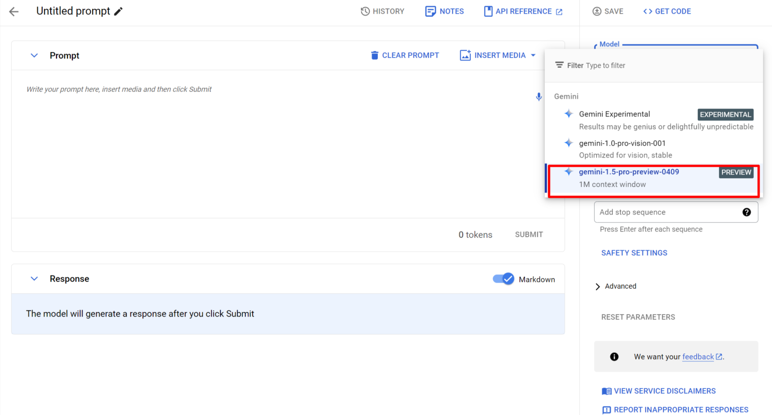This screenshot has width=772, height=415.
Task: Select the Gemini Experimental model
Action: [x=614, y=114]
